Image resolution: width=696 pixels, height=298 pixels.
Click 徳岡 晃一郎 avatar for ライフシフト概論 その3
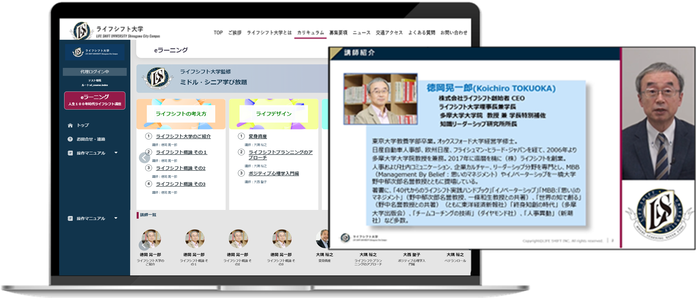pyautogui.click(x=282, y=239)
